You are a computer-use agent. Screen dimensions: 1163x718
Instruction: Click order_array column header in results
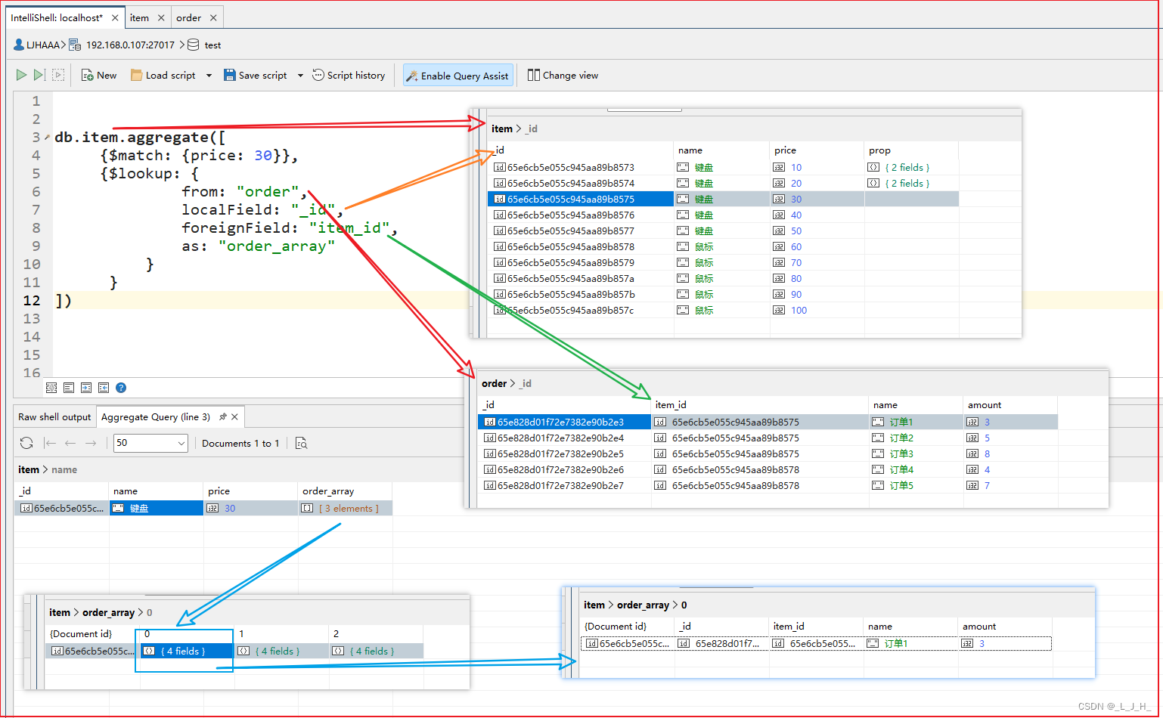(328, 491)
